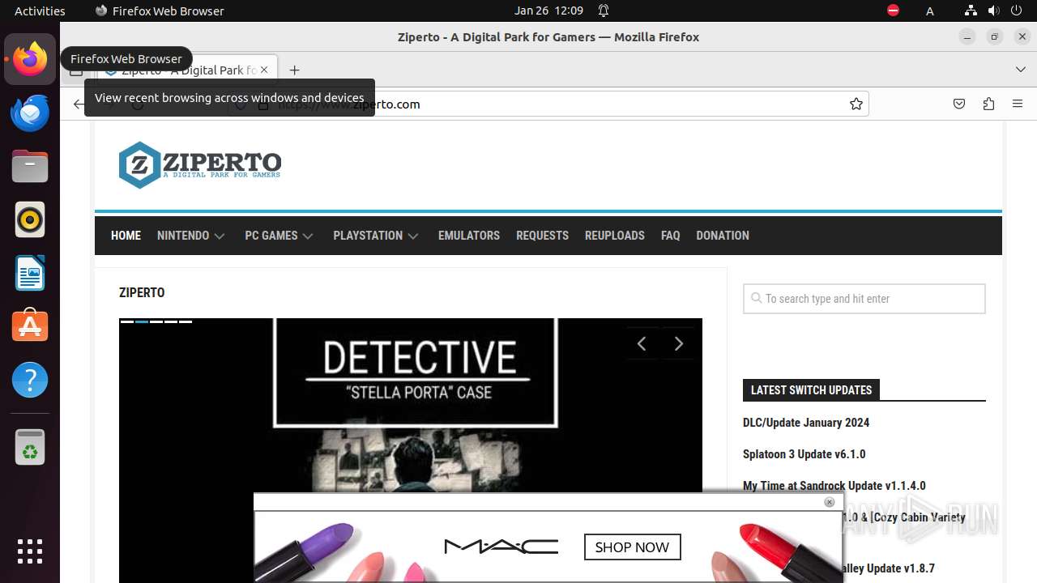Open power menu icon
This screenshot has height=583, width=1037.
(1016, 11)
